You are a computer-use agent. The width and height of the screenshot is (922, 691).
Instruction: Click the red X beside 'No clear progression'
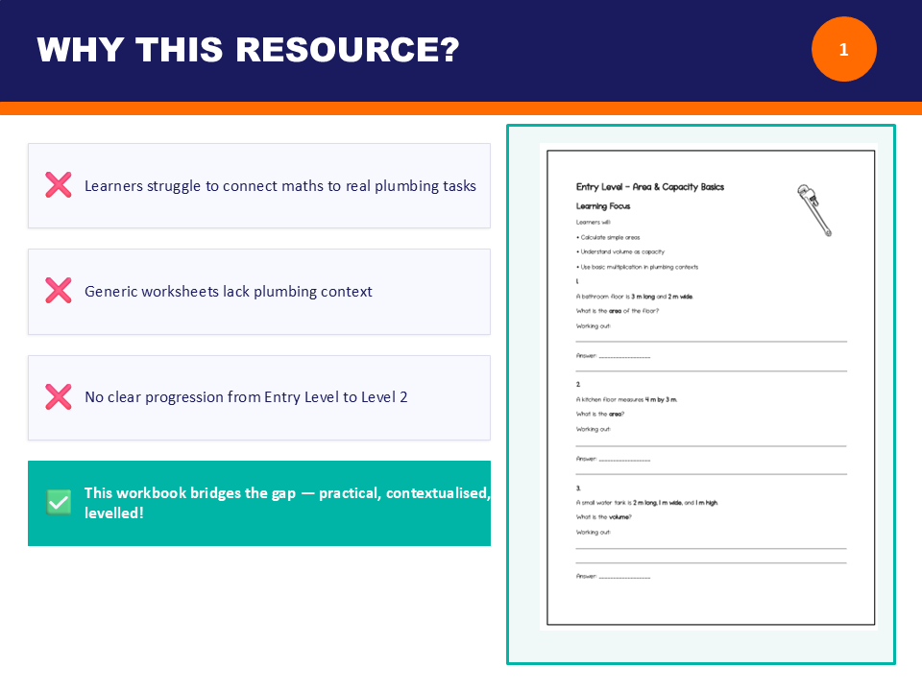[x=59, y=396]
